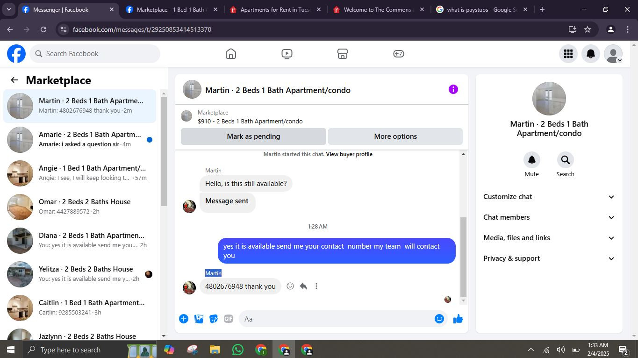
Task: Go back from Marketplace chats arrow
Action: tap(14, 80)
